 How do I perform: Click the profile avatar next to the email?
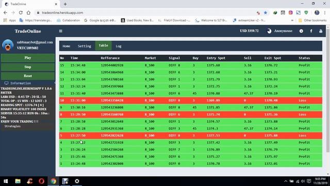(x=8, y=45)
